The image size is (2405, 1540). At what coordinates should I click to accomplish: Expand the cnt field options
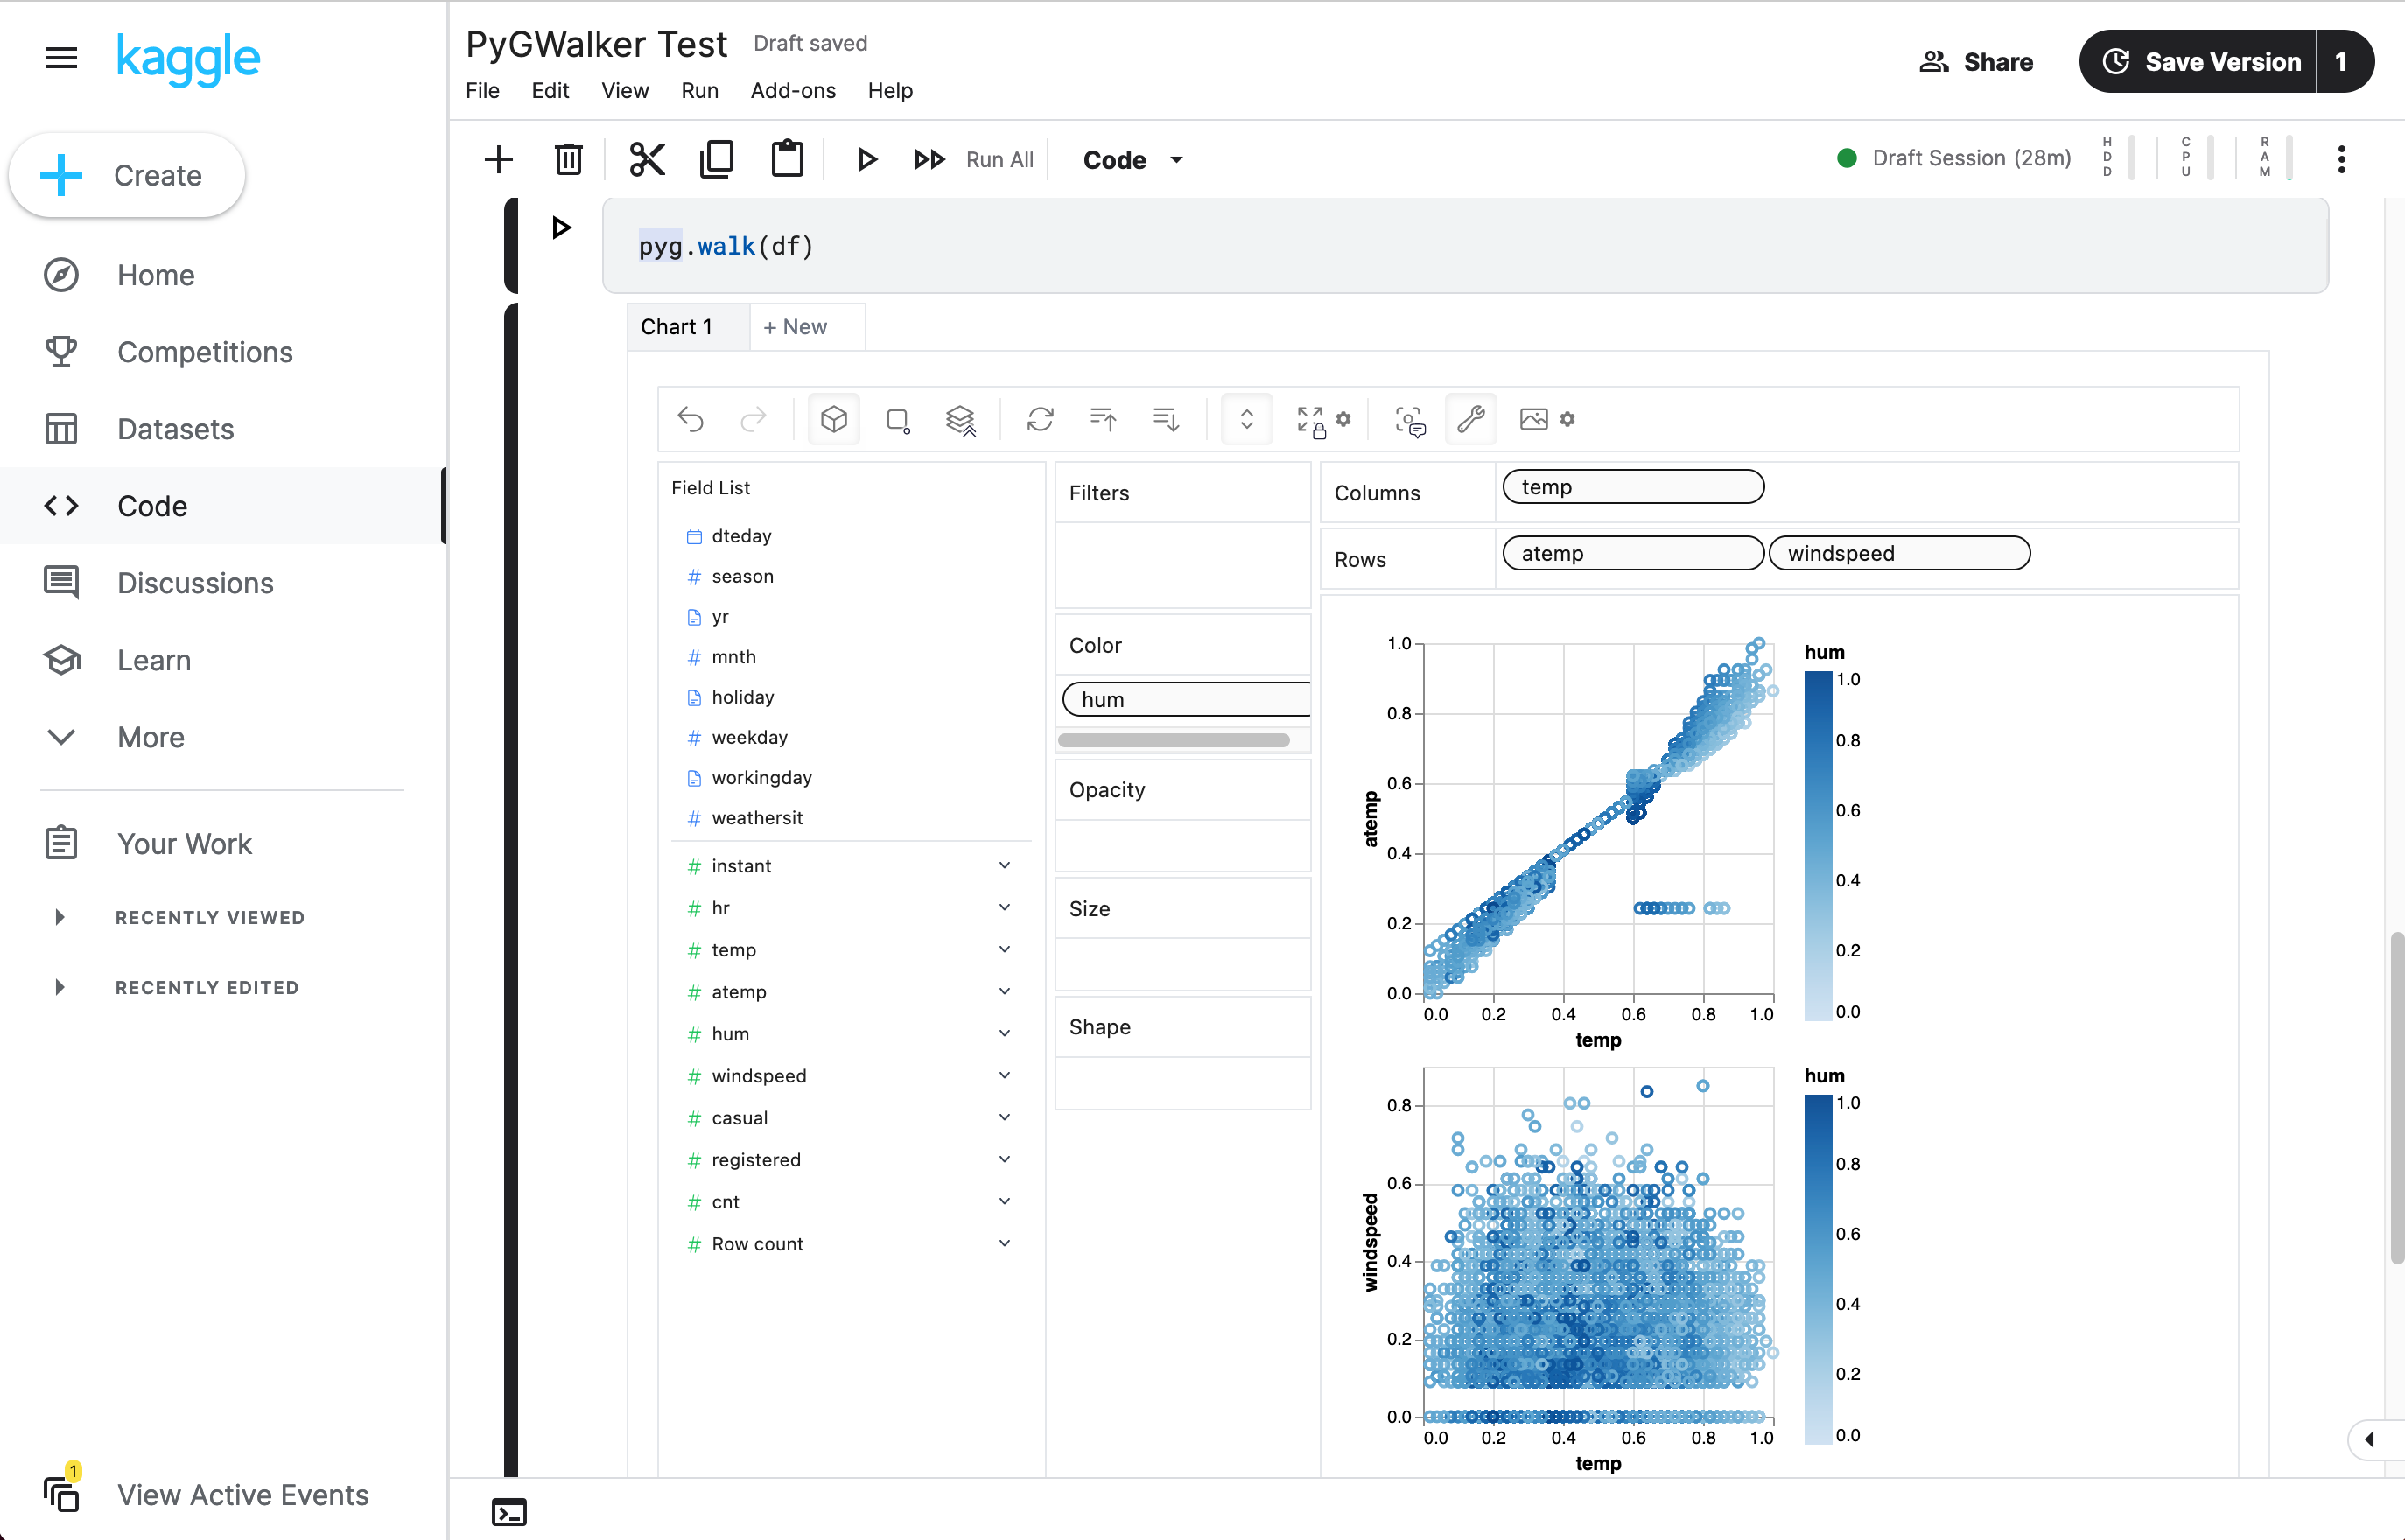click(1005, 1200)
